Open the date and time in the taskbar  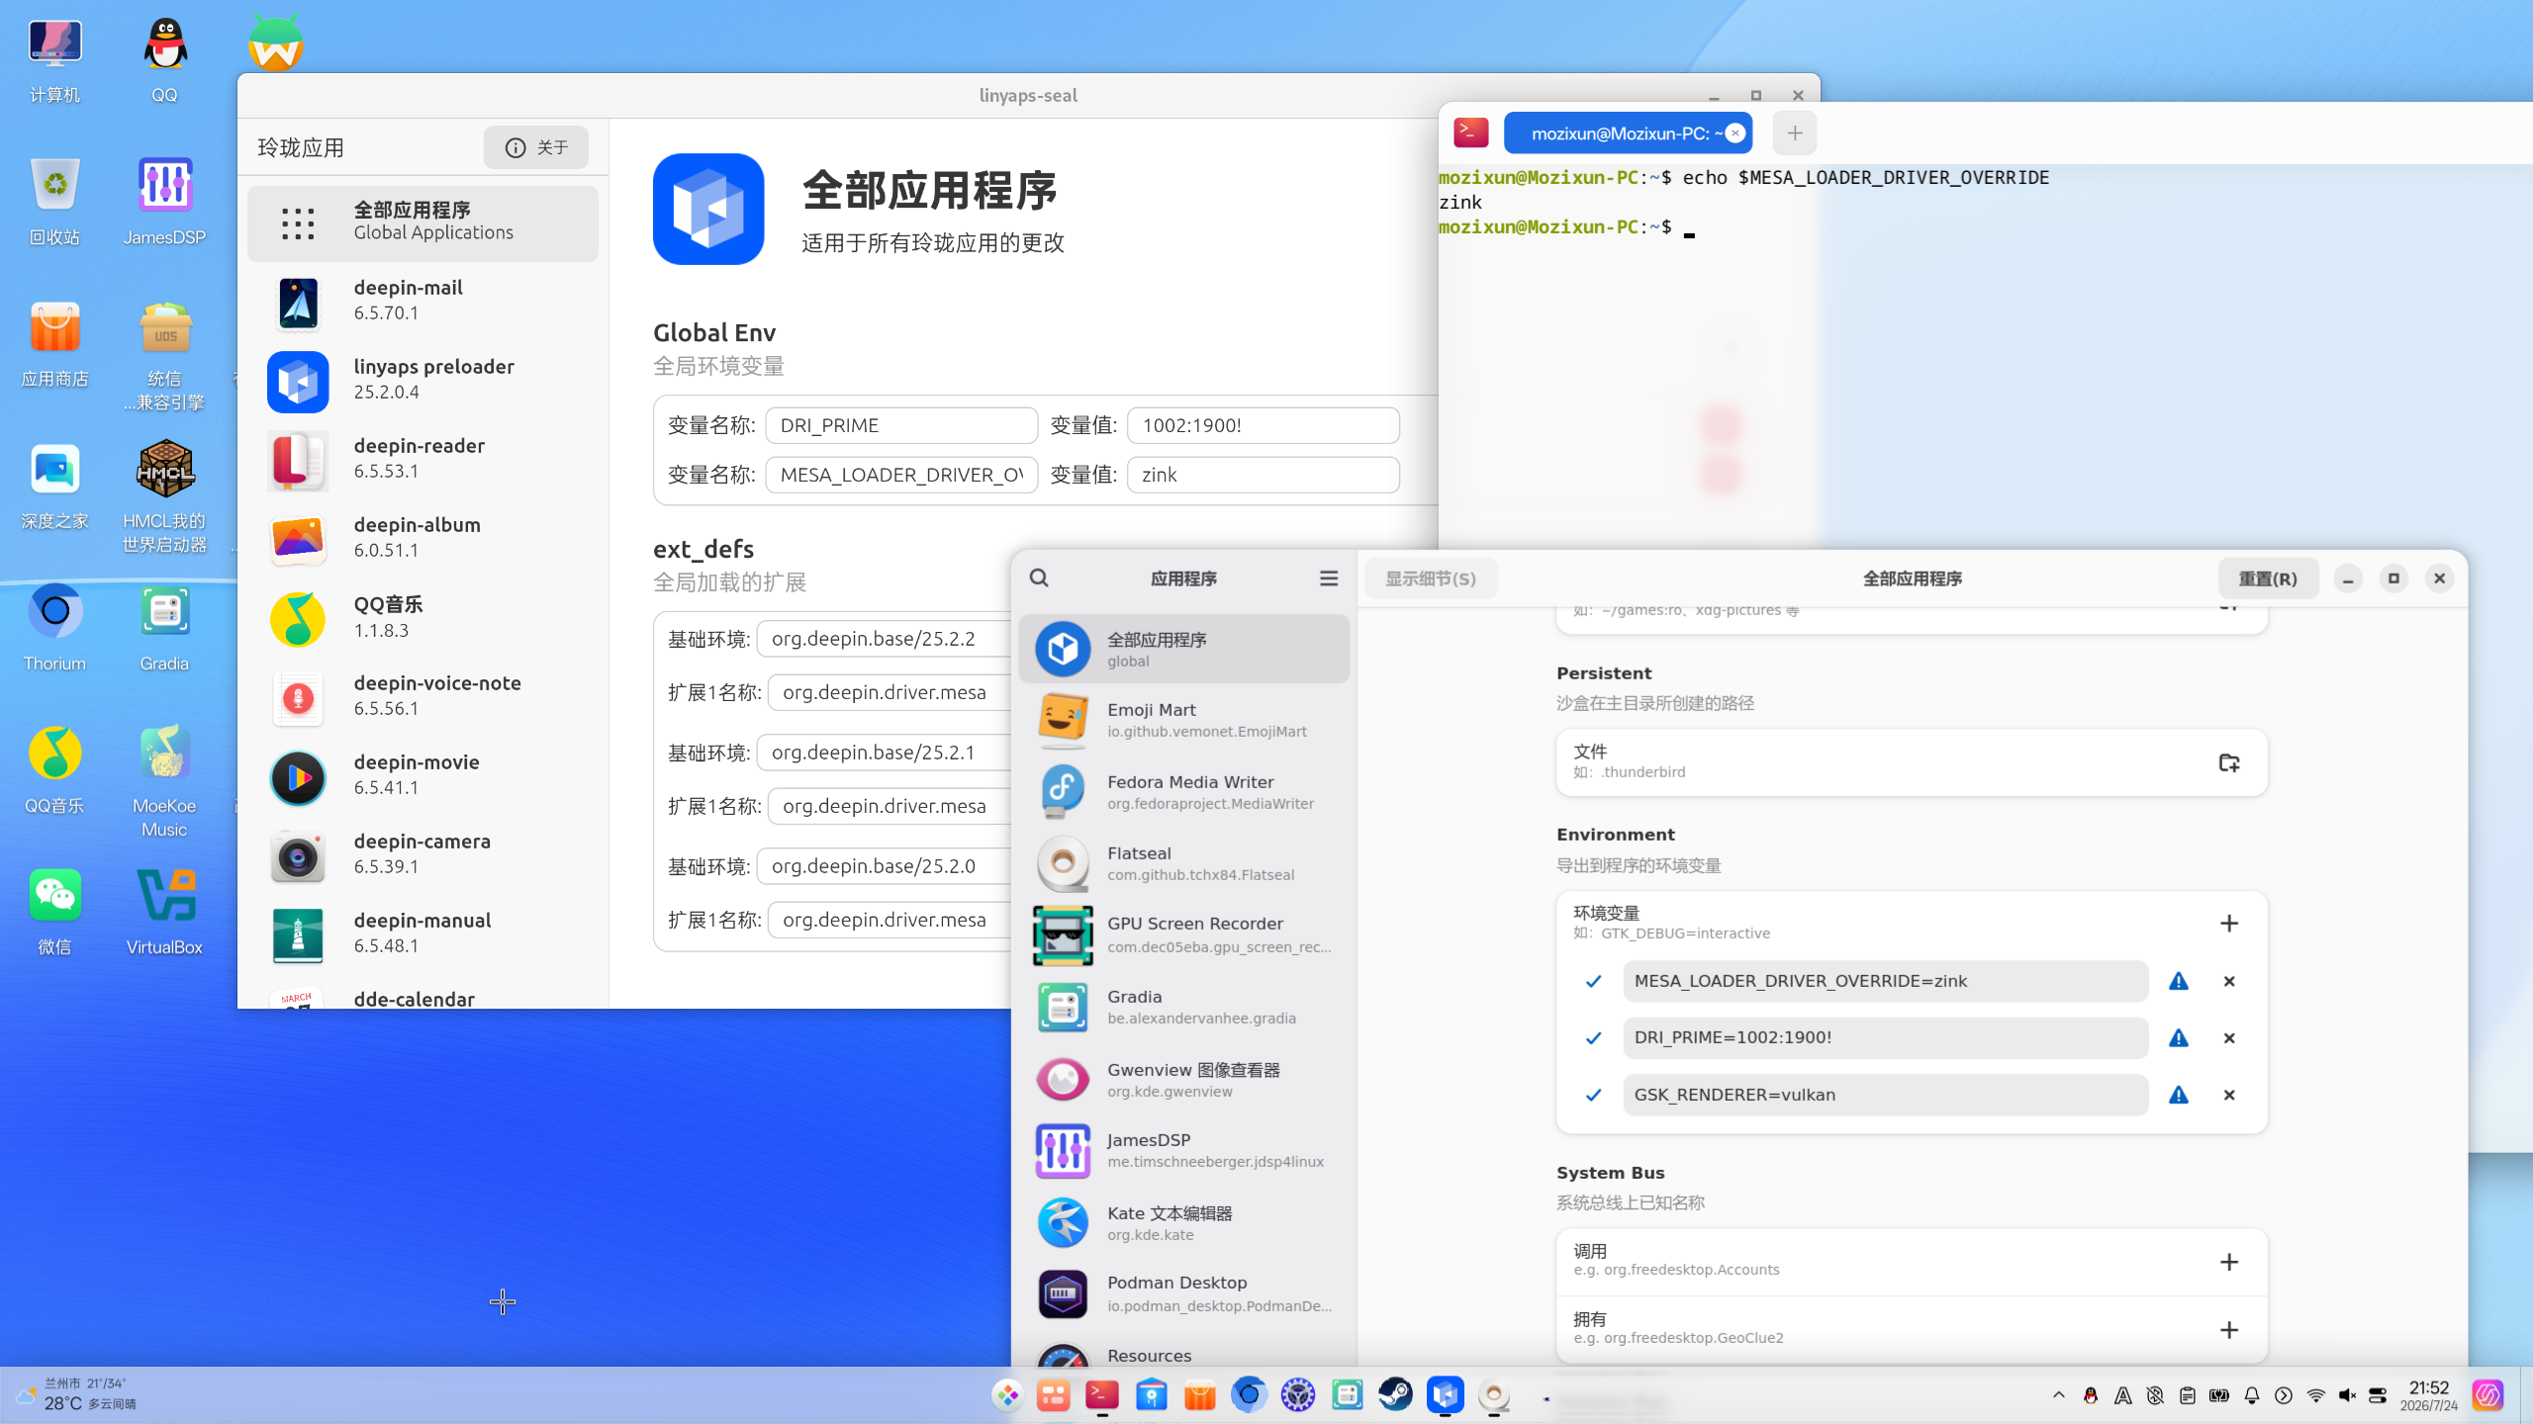click(2428, 1395)
